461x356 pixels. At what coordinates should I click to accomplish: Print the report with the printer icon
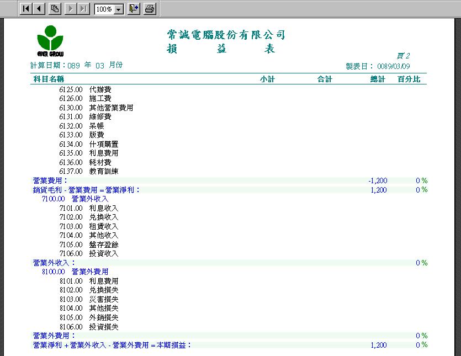pos(150,9)
